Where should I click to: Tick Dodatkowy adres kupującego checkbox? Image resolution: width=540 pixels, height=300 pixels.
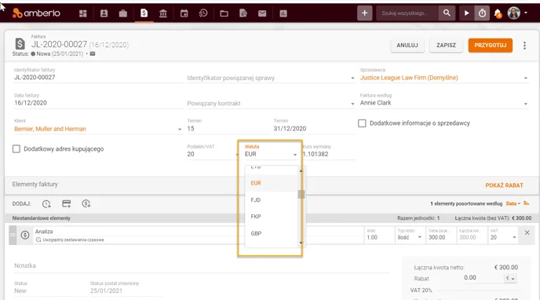16,148
